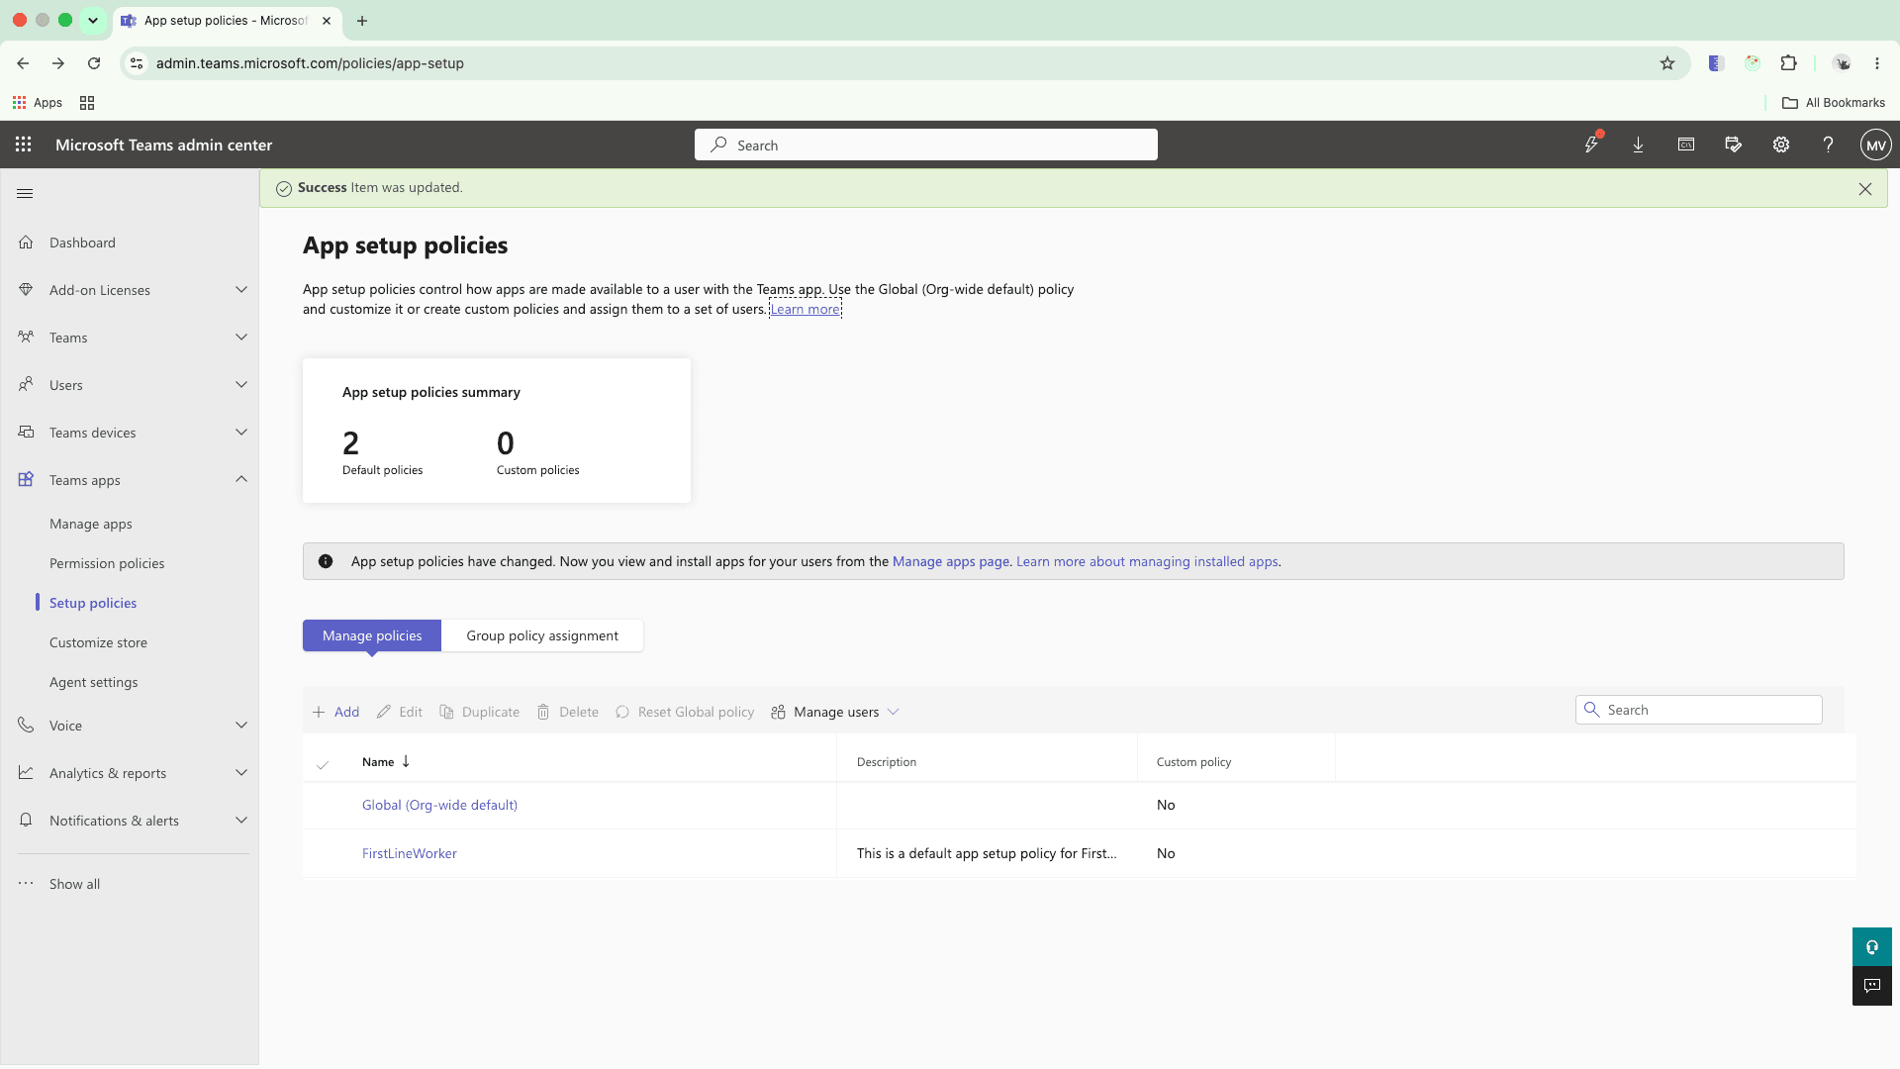Reload the page in the browser
This screenshot has height=1069, width=1900.
[94, 63]
